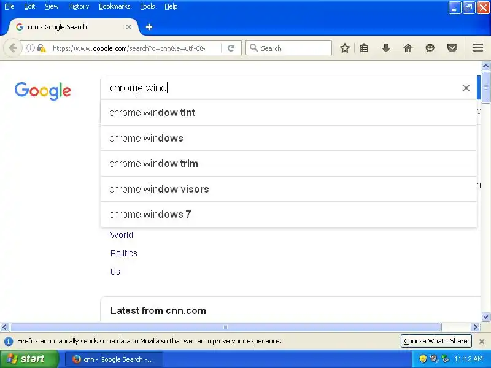Click the security shield tray icon
This screenshot has width=491, height=368.
(x=423, y=359)
